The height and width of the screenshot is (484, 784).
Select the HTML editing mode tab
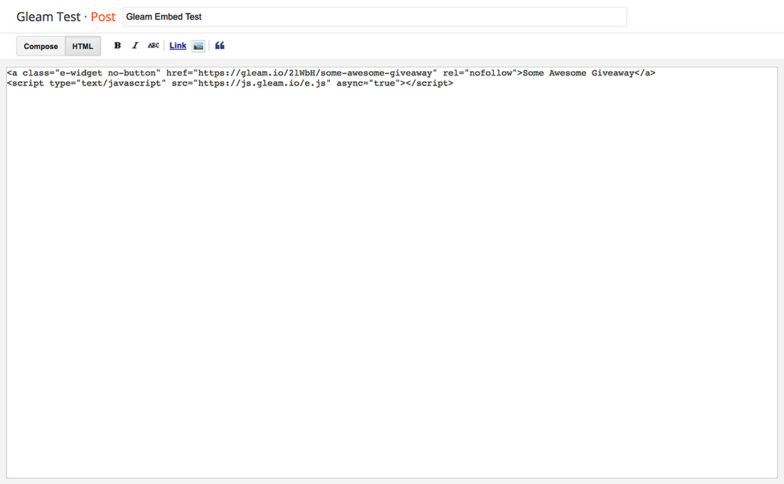point(83,46)
